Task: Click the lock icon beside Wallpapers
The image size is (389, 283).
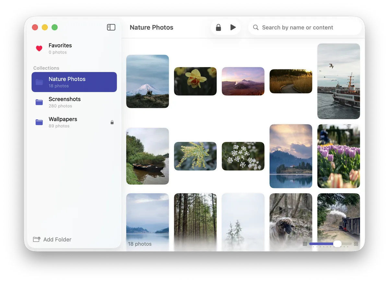Action: (112, 122)
